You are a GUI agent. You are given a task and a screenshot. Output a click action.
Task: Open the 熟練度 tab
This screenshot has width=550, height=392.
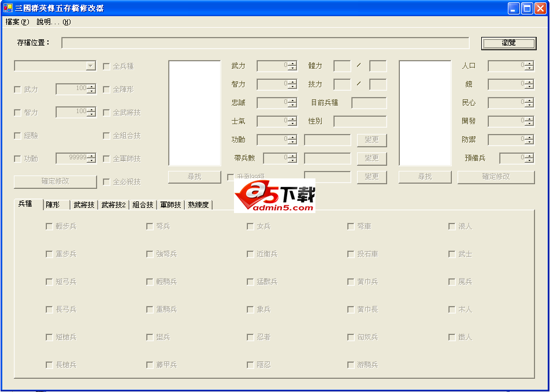click(198, 205)
